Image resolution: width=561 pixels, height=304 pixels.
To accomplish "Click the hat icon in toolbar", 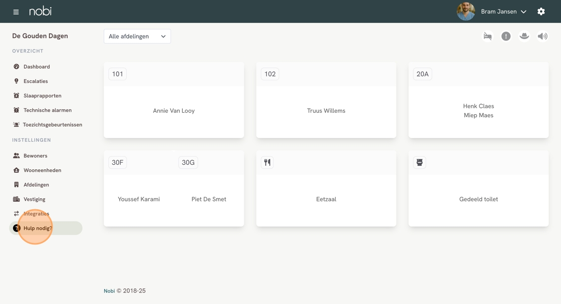I will pyautogui.click(x=524, y=36).
